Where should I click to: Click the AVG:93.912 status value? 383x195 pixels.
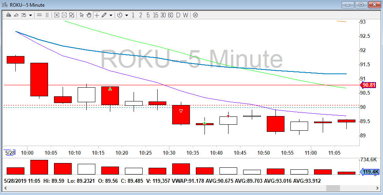click(307, 181)
